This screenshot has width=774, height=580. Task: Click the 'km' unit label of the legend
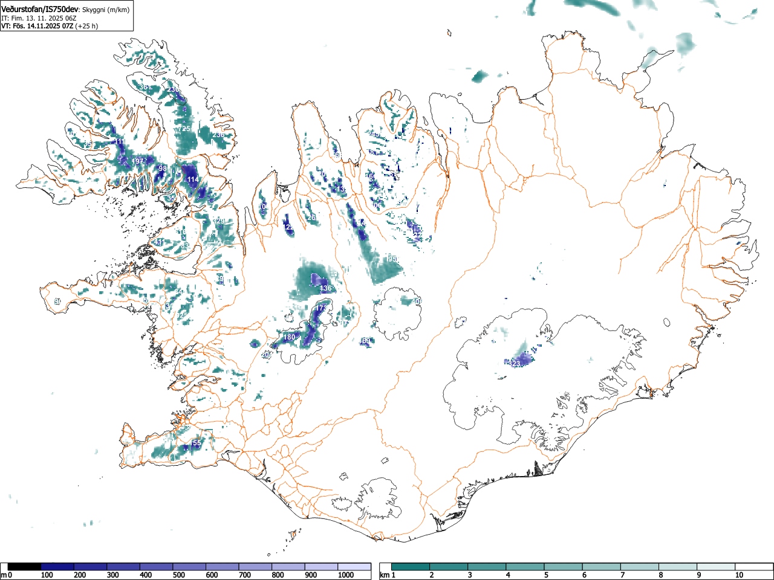(x=384, y=575)
